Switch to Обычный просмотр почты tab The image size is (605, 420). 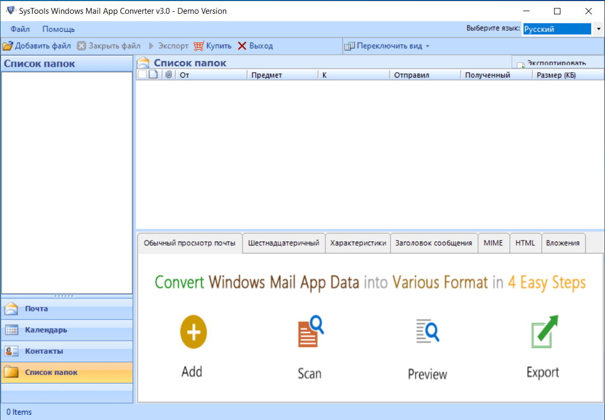190,243
